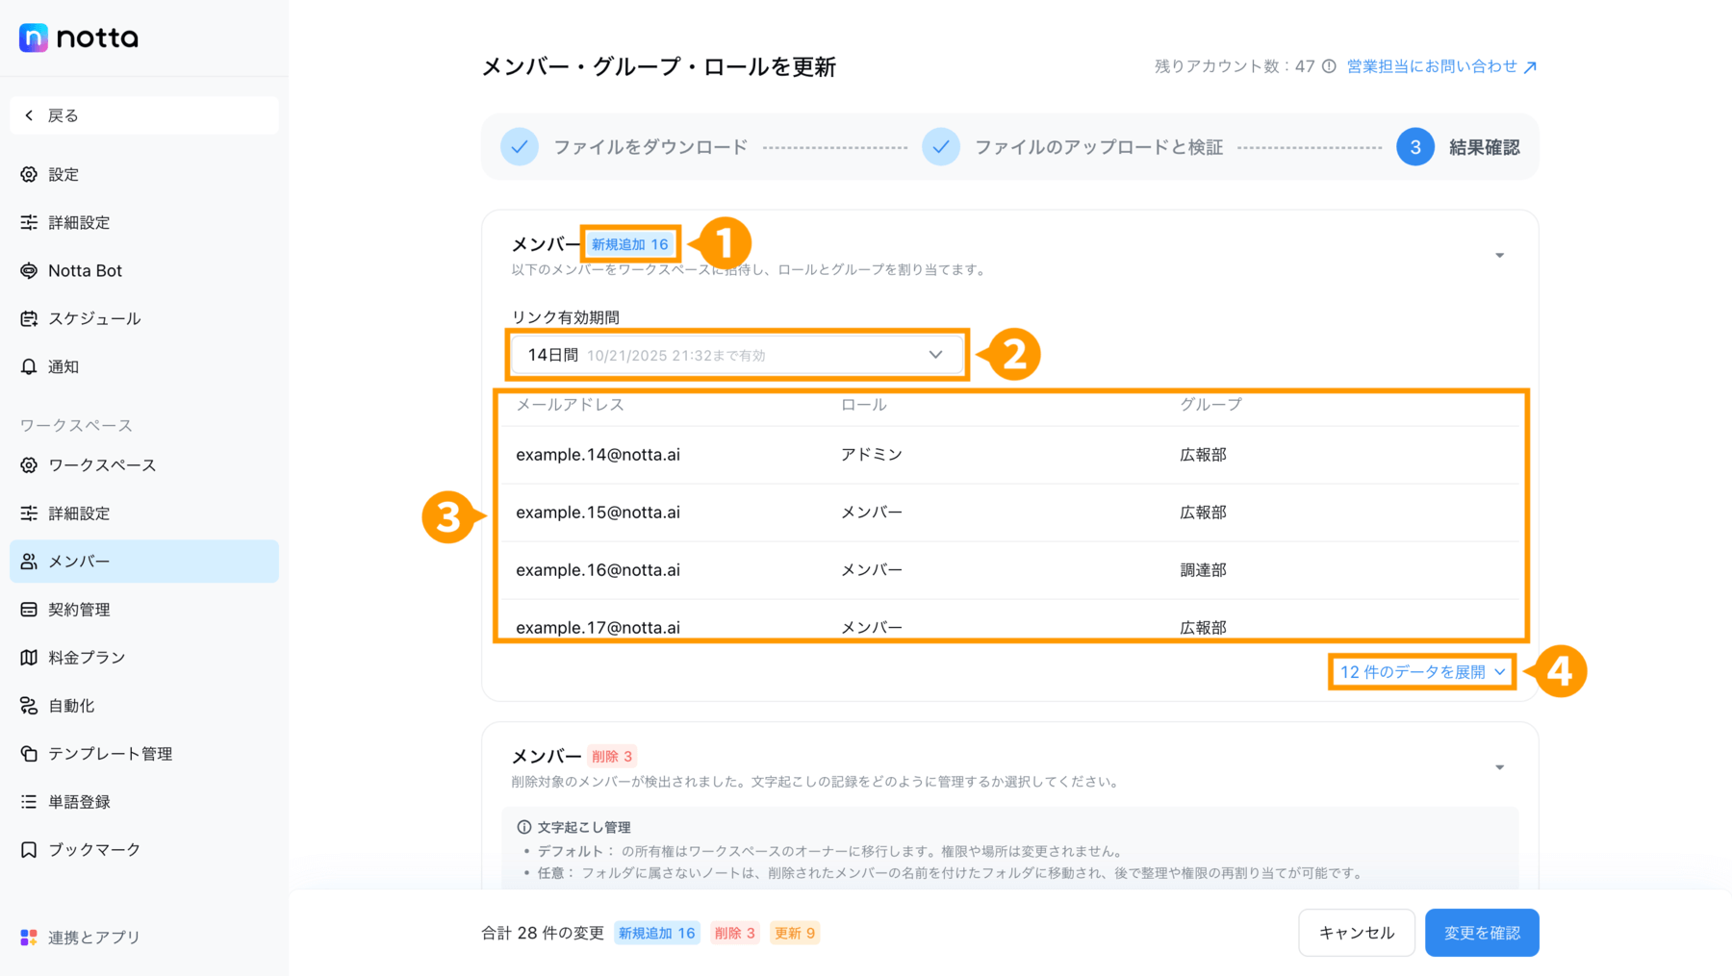Collapse the メンバー 削除 section arrow
Viewport: 1732px width, 976px height.
[x=1499, y=767]
